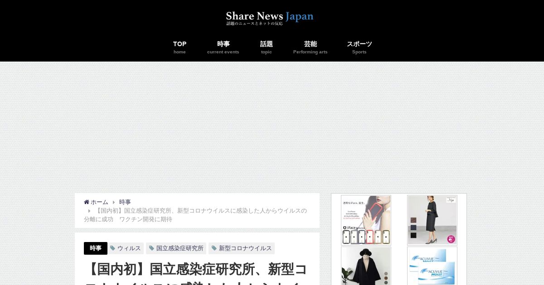Open the スポーツ Sports menu
Viewport: 544px width, 285px height.
(x=359, y=47)
